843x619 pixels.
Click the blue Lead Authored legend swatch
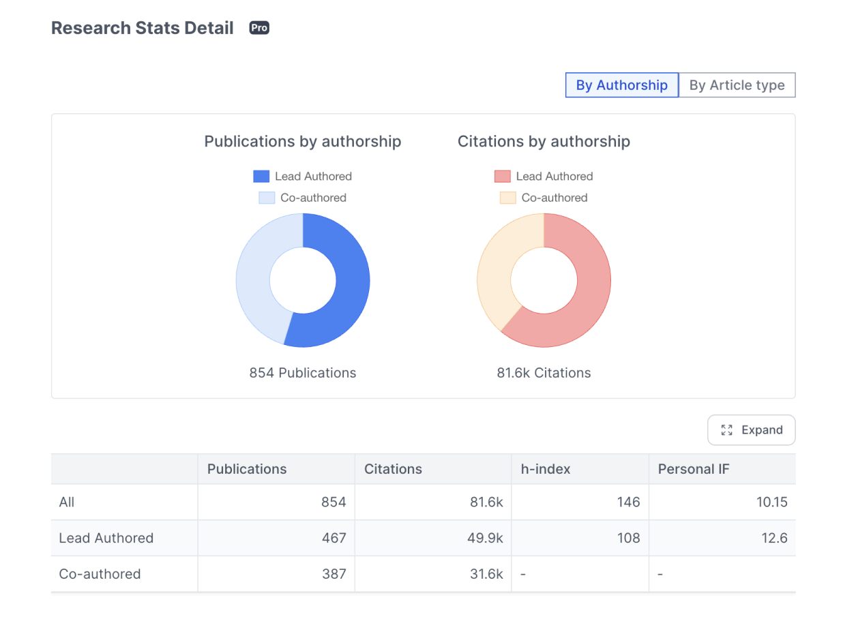260,176
